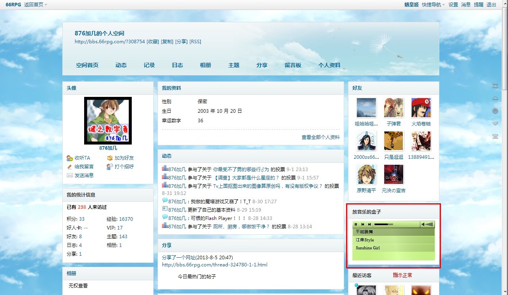This screenshot has height=295, width=508.
Task: Click profile-update icon beside 更新了自己的基本资料
Action: (165, 209)
